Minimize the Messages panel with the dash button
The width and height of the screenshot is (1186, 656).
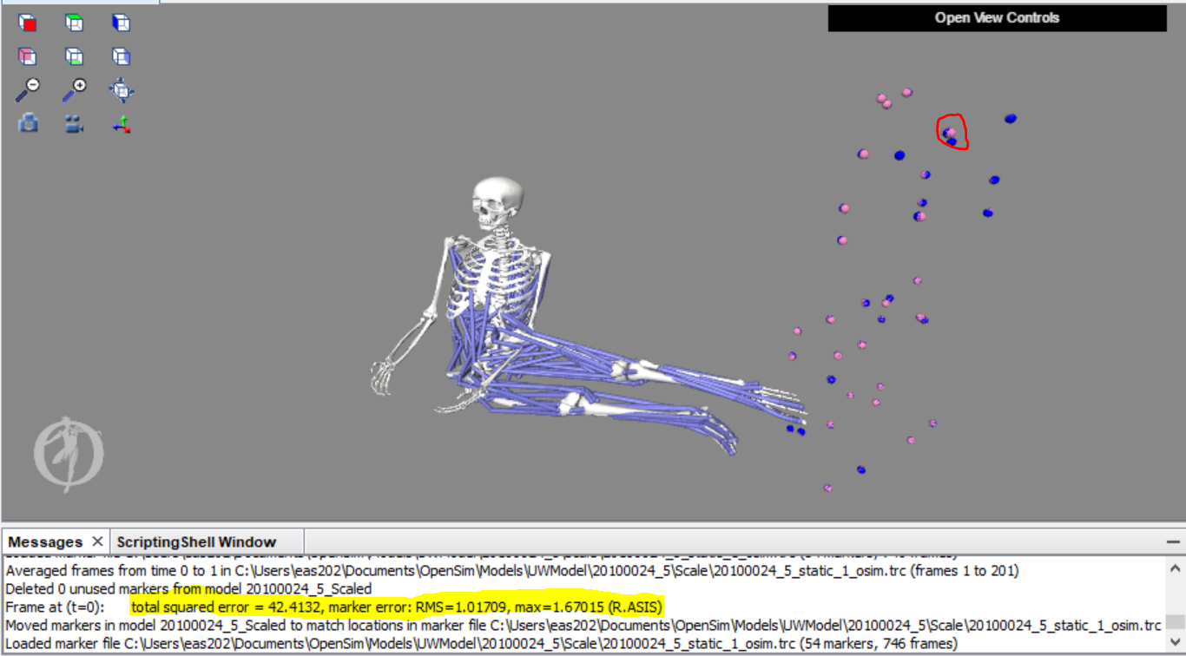coord(1173,541)
